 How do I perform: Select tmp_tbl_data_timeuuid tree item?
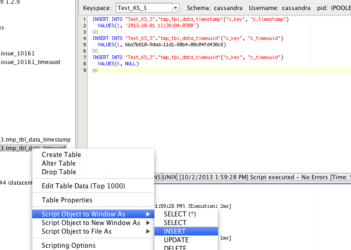coord(33,148)
